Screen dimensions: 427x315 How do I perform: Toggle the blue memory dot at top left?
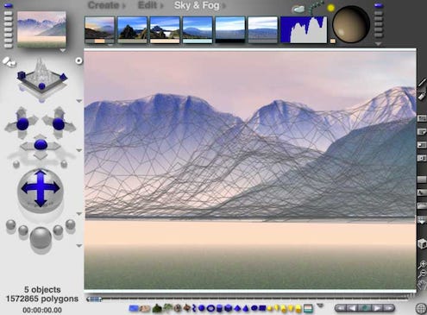tap(9, 5)
